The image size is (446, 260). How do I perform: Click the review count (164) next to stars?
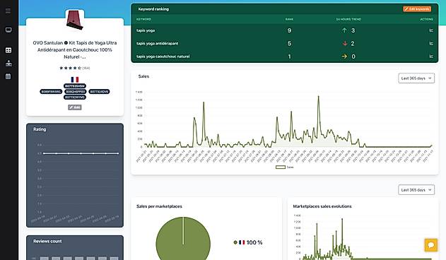click(x=86, y=68)
